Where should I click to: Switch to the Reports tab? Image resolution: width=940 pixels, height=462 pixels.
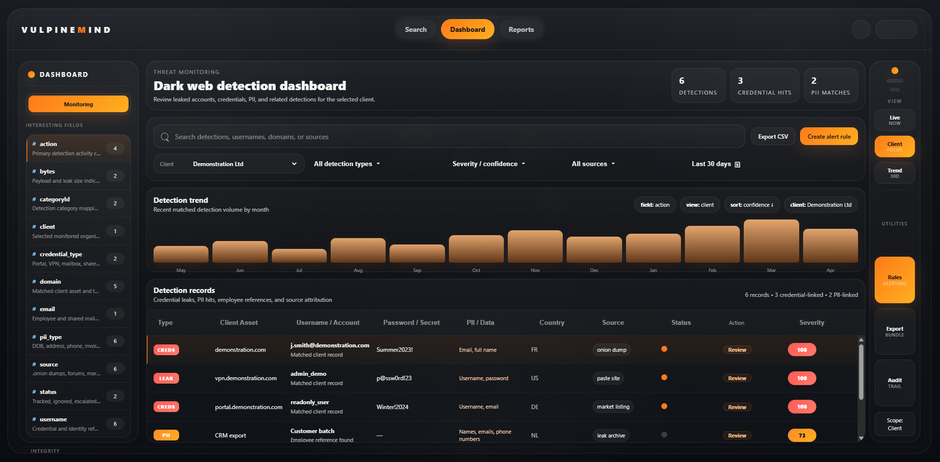tap(521, 29)
